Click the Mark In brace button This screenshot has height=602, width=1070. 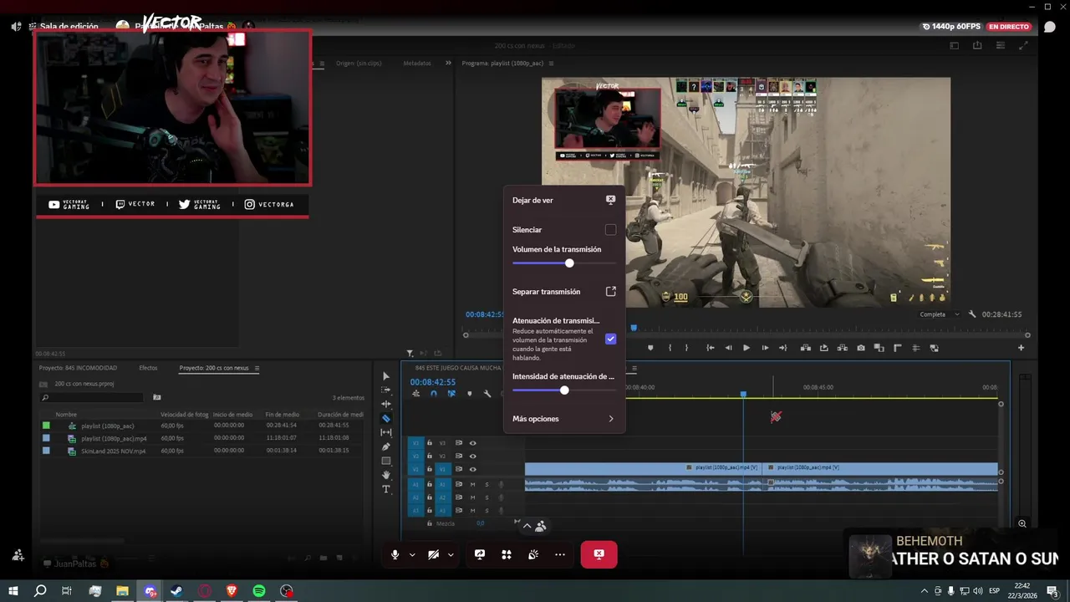(x=670, y=348)
